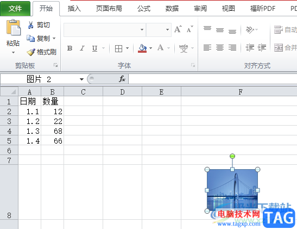
Task: Activate the Format Painter 格式刷
Action: pyautogui.click(x=41, y=52)
